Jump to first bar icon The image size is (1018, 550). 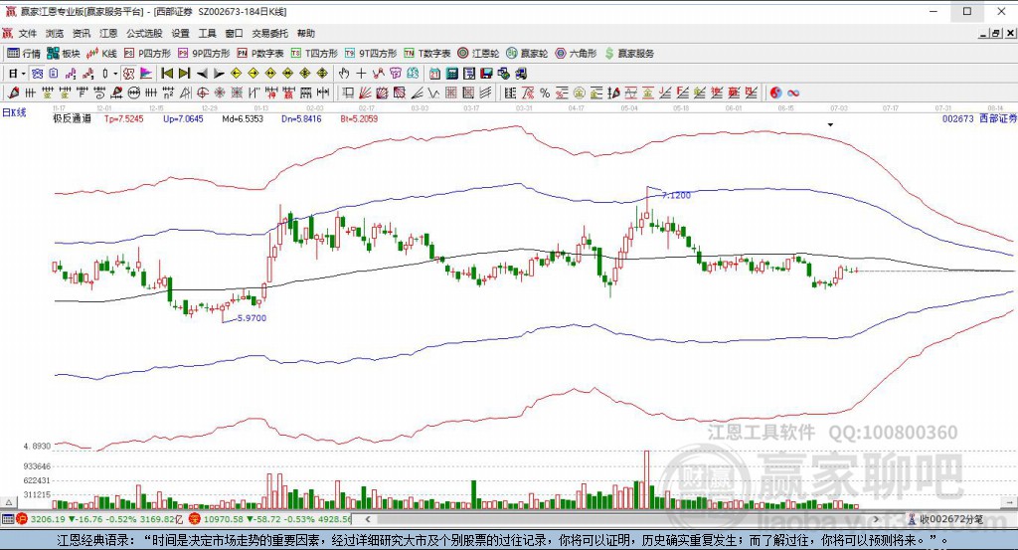[167, 74]
